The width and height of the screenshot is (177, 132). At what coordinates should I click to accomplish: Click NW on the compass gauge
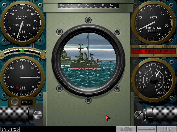tap(12, 68)
